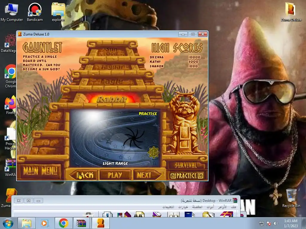Screen dimensions: 306x229
Task: Click the PLAY button in Zuma
Action: (x=115, y=175)
